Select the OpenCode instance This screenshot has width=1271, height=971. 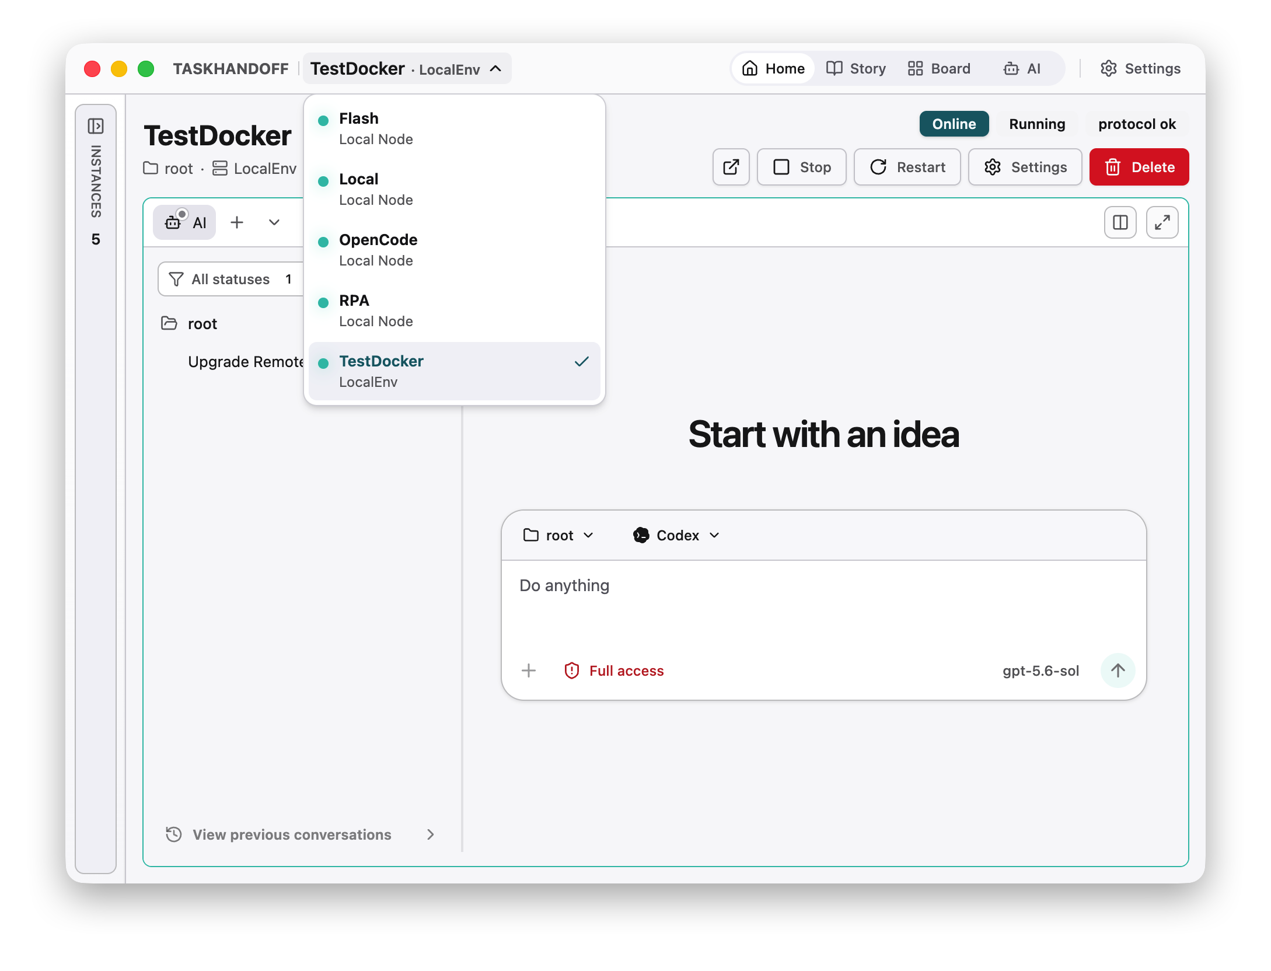[x=455, y=250]
